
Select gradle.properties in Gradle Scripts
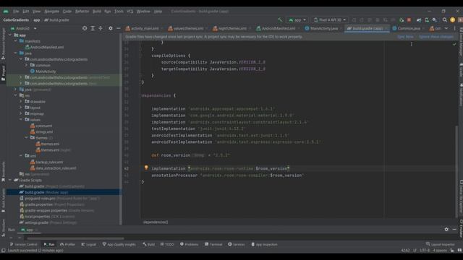[x=51, y=204]
